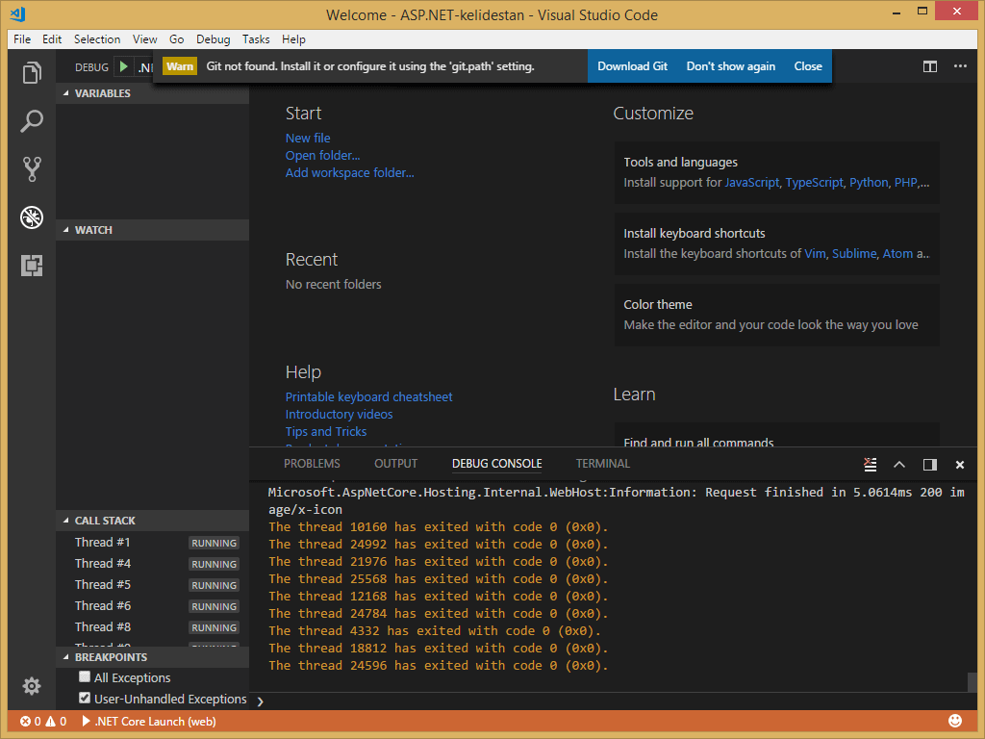The height and width of the screenshot is (739, 985).
Task: Start debugging with green play button
Action: click(124, 66)
